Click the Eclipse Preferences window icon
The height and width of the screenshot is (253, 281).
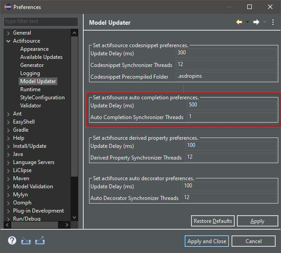(8, 7)
